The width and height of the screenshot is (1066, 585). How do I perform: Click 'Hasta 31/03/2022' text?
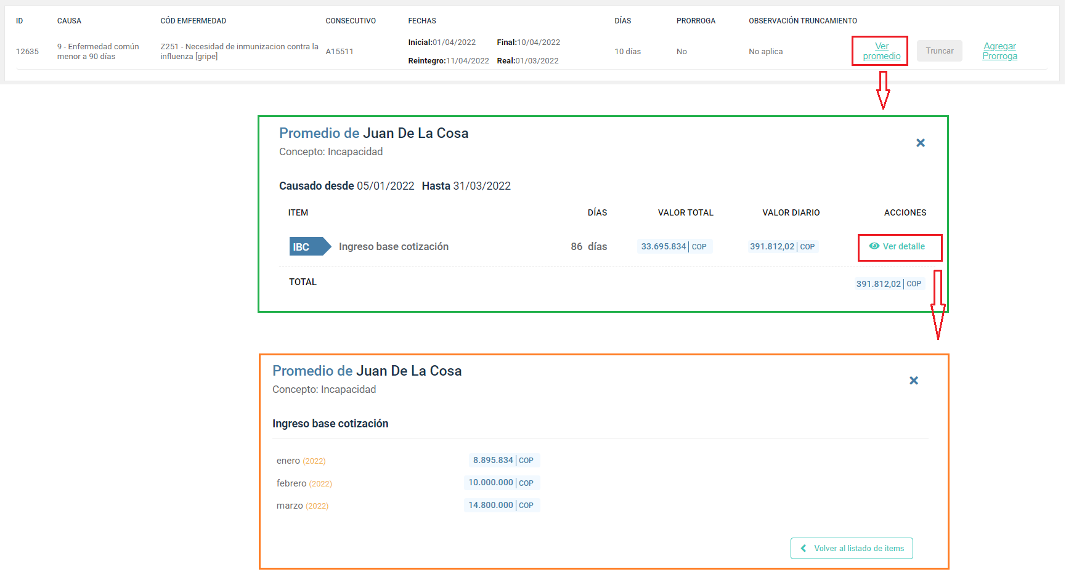[x=466, y=186]
